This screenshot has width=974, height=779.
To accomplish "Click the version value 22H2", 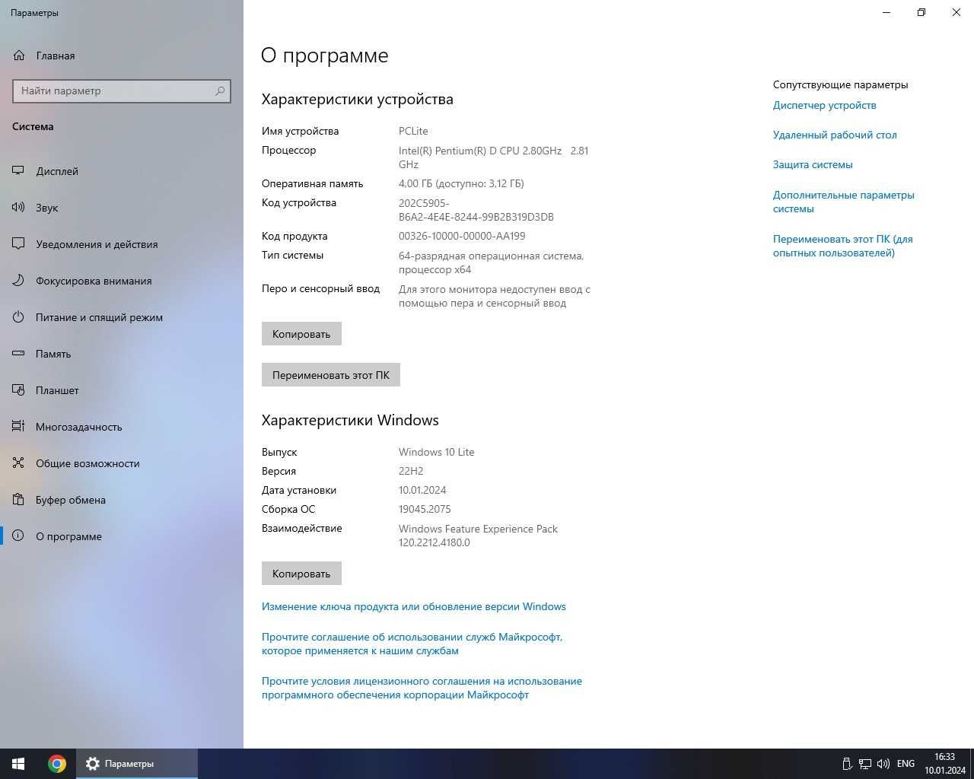I will coord(411,471).
